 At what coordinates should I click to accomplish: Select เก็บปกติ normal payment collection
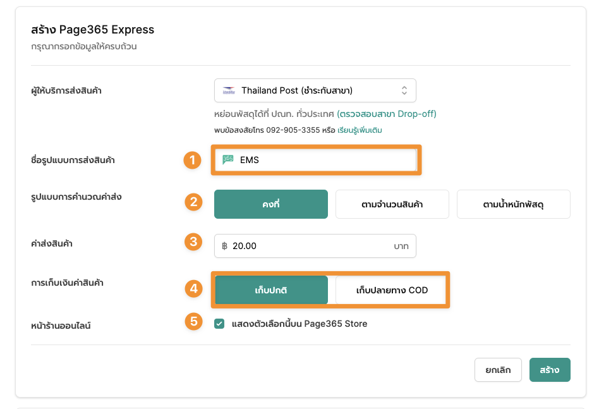pyautogui.click(x=271, y=290)
